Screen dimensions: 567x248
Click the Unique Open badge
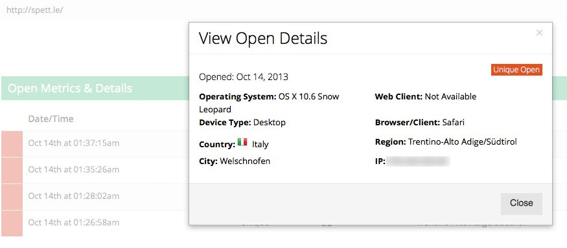(x=516, y=70)
